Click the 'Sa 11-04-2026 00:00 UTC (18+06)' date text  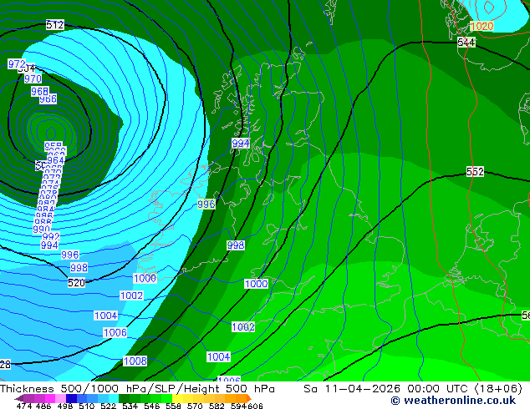pos(413,389)
